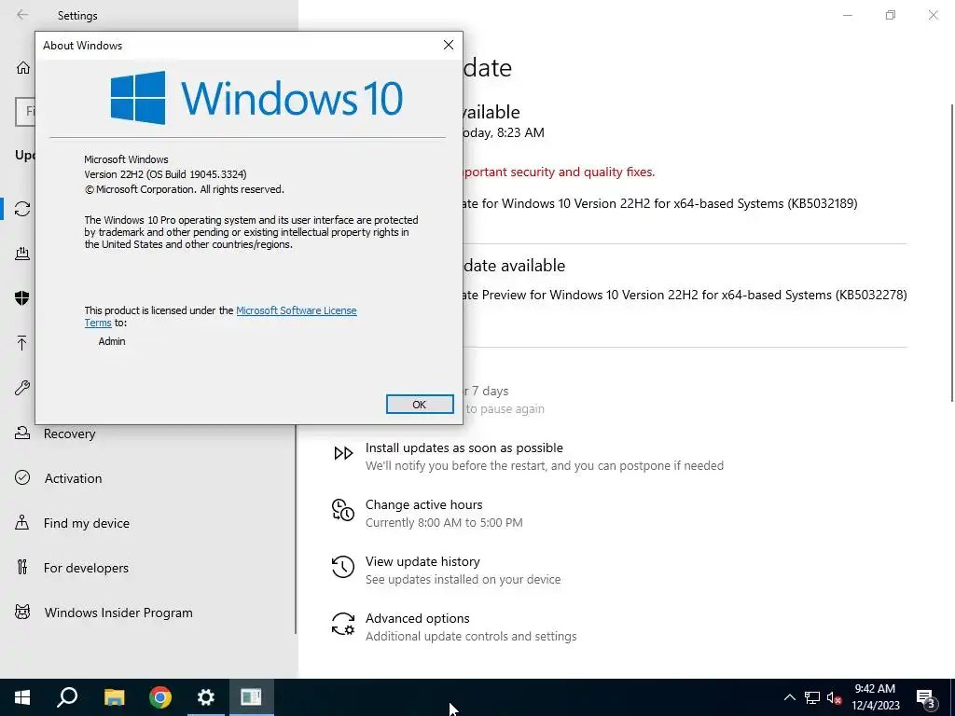Viewport: 955px width, 716px height.
Task: Open the Action Center notifications icon
Action: (x=926, y=697)
